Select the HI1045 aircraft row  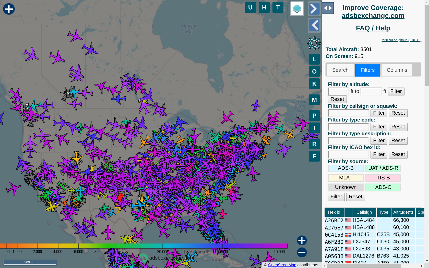pos(374,235)
